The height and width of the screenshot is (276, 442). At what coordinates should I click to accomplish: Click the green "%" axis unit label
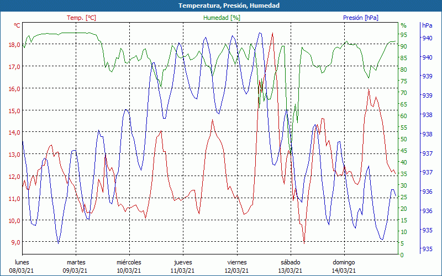[404, 25]
